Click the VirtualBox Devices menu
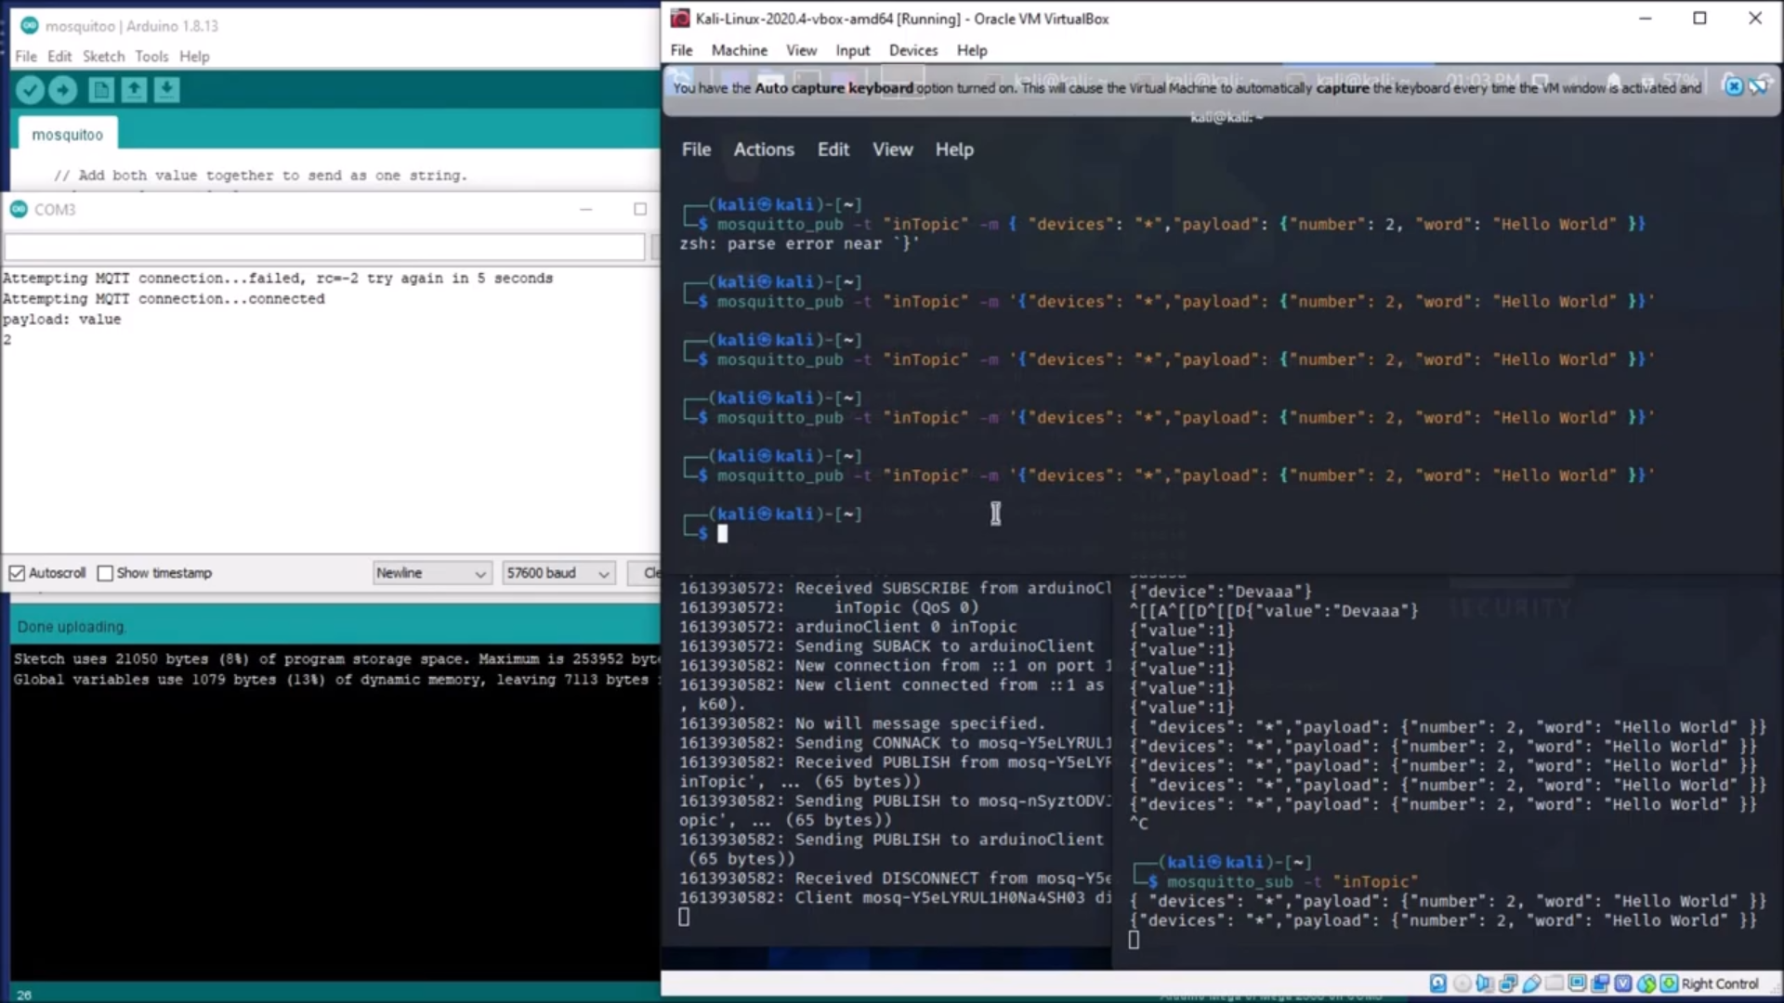The width and height of the screenshot is (1784, 1003). coord(912,50)
